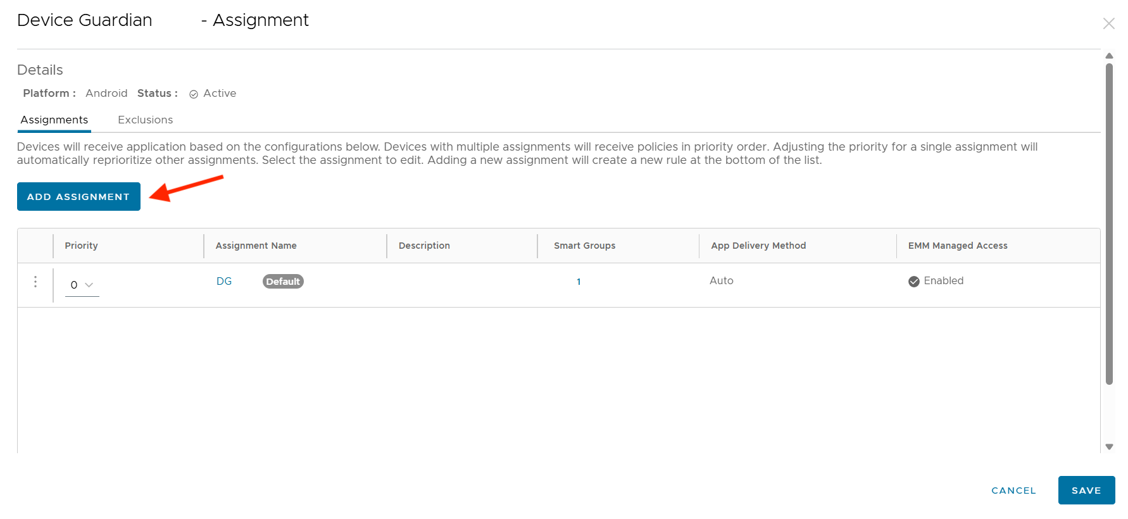
Task: Click the App Delivery Method column header
Action: (x=758, y=246)
